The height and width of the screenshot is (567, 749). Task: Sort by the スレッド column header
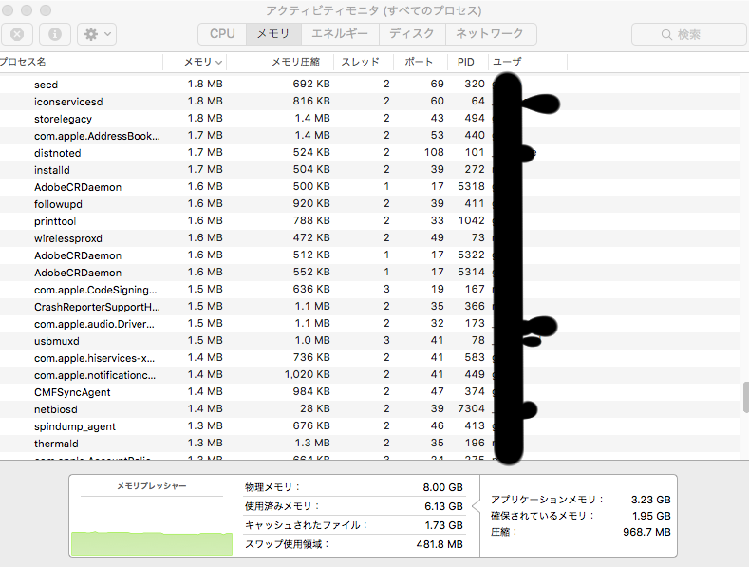360,62
